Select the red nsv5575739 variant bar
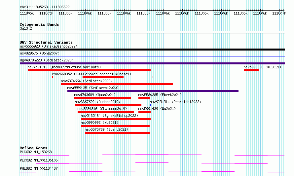Screen dimensions: 294x176 (x=117, y=133)
